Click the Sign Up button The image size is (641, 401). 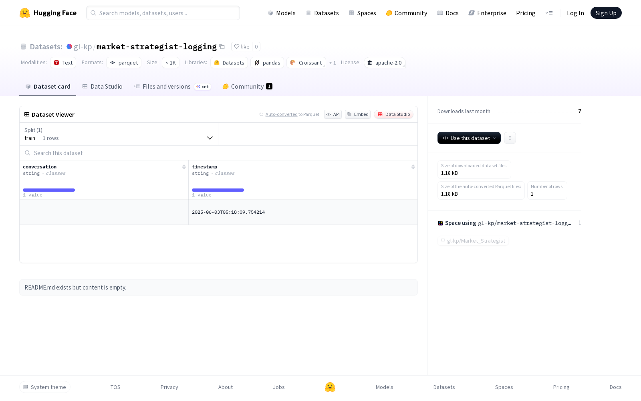pyautogui.click(x=606, y=13)
